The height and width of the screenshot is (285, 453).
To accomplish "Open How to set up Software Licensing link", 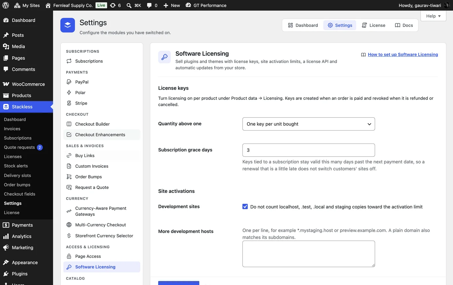I will [x=403, y=55].
